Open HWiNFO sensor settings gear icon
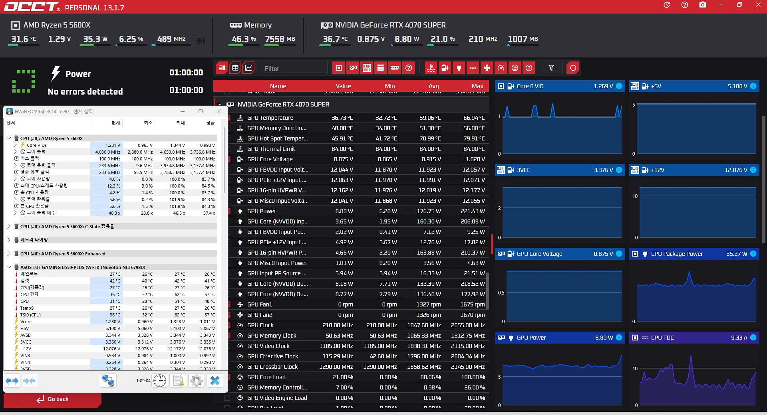 [197, 381]
